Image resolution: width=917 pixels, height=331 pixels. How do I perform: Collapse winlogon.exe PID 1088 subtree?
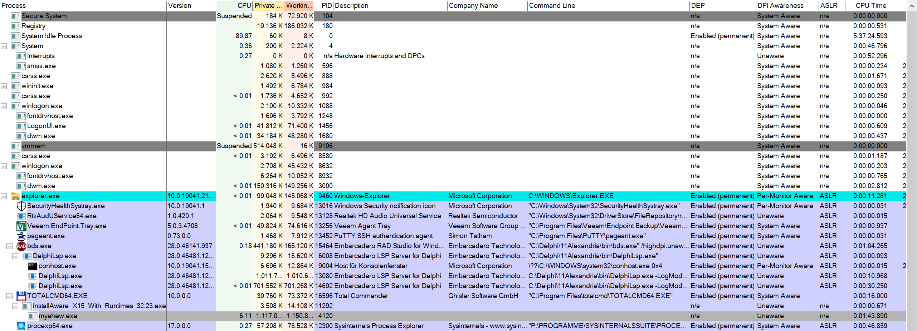(x=4, y=106)
